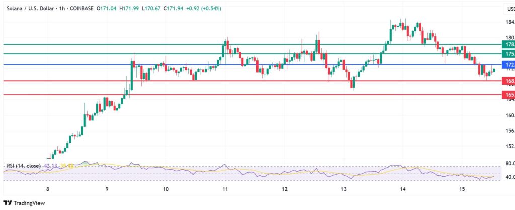Select the red 165 support level tag
515x210 pixels.
click(x=508, y=95)
